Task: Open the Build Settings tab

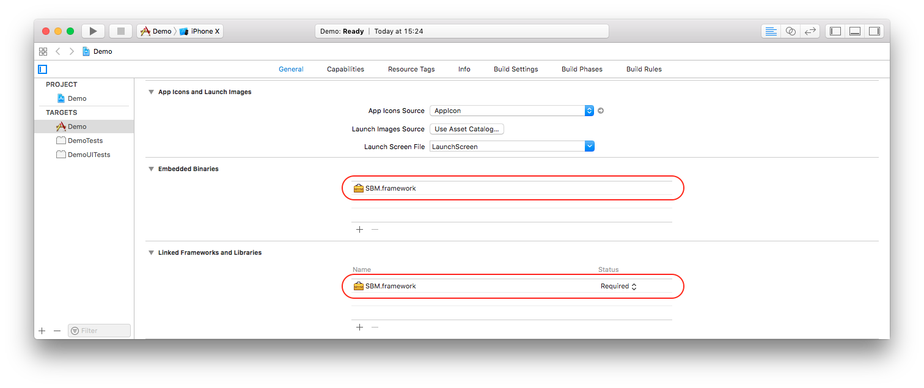Action: [x=516, y=69]
